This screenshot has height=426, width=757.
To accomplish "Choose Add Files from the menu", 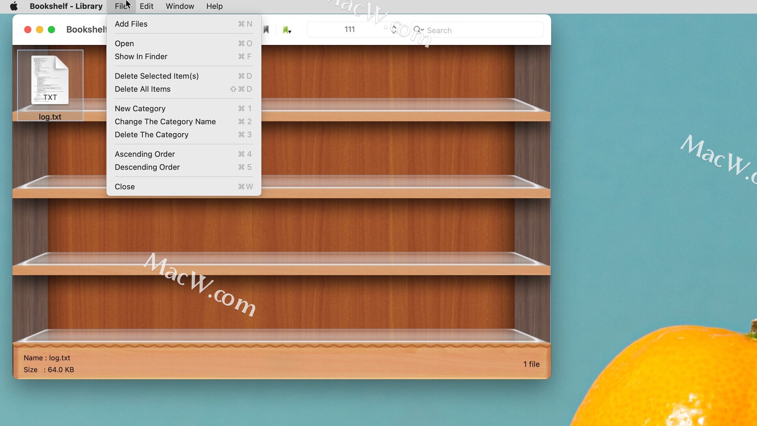I will tap(184, 24).
